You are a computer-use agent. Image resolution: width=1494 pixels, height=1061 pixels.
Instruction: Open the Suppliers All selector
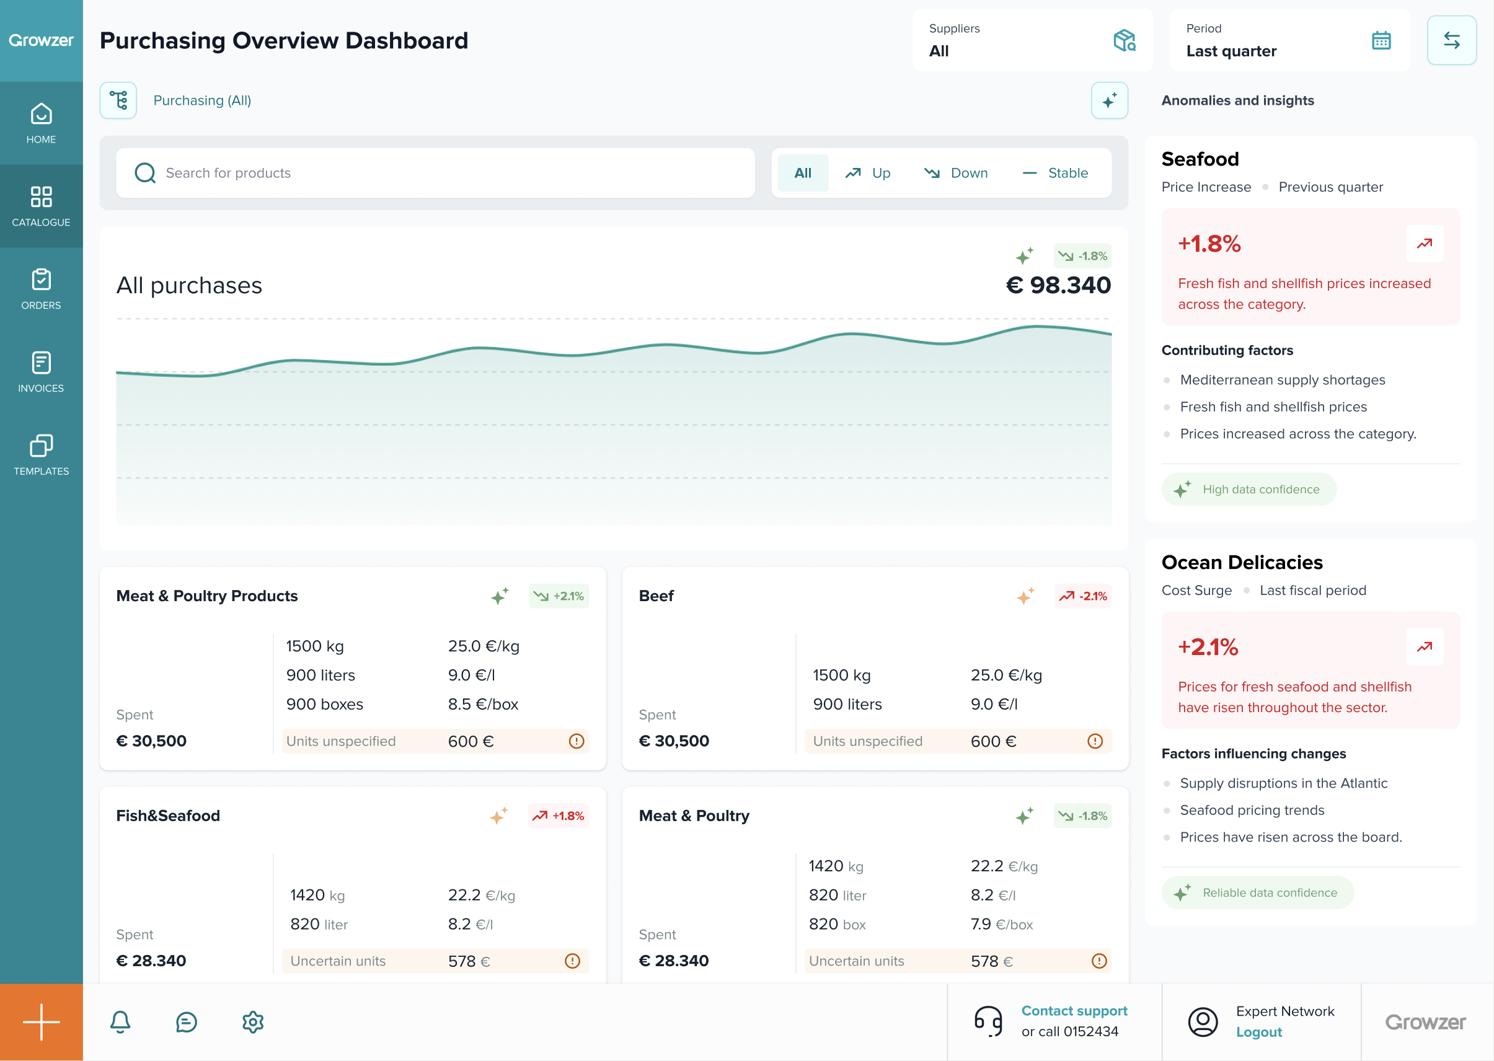[x=1032, y=40]
